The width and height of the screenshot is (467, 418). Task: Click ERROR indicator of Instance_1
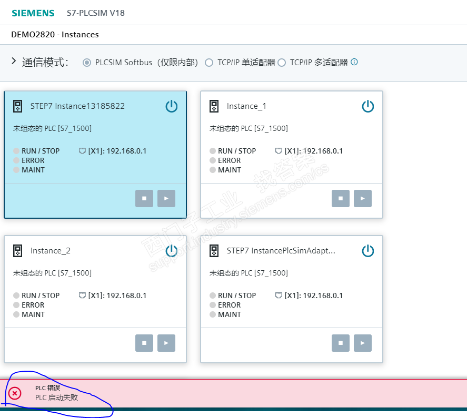click(213, 160)
